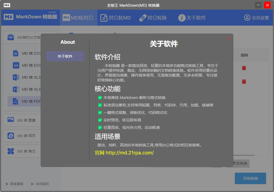Click the 本地离线 Markdown 解析 green checkmark
The image size is (274, 192).
100,98
